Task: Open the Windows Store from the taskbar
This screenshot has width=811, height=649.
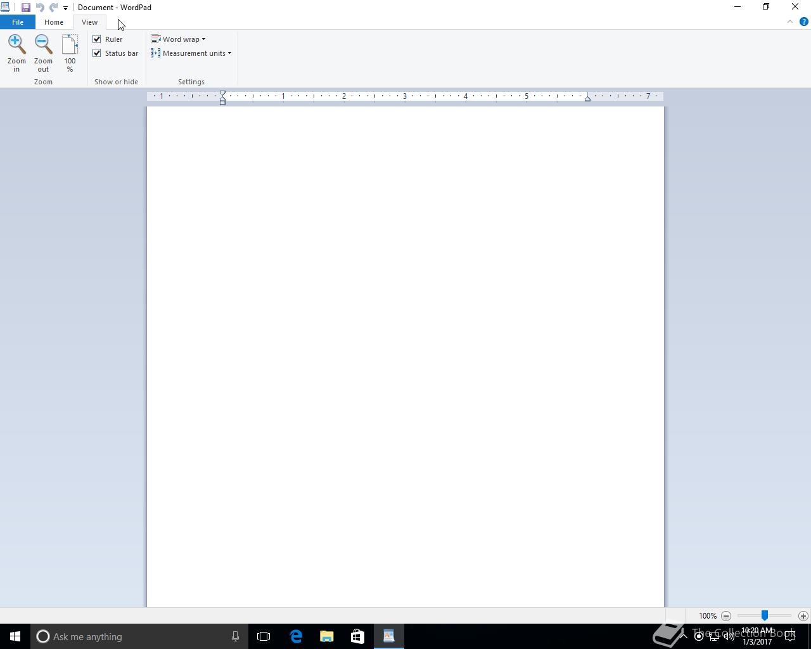Action: coord(357,636)
